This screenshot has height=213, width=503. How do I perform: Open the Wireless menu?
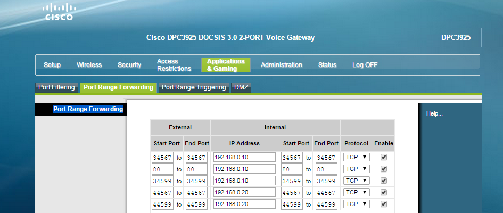(89, 65)
